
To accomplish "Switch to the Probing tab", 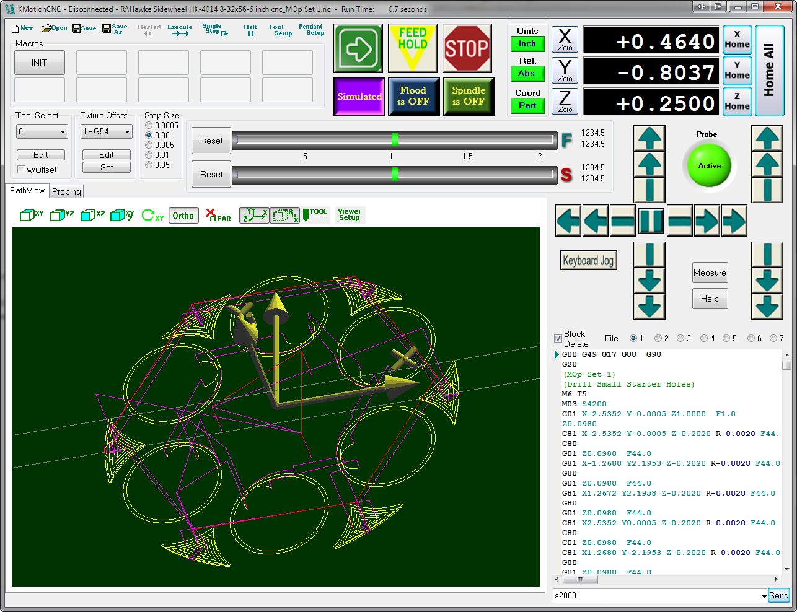I will click(x=66, y=191).
